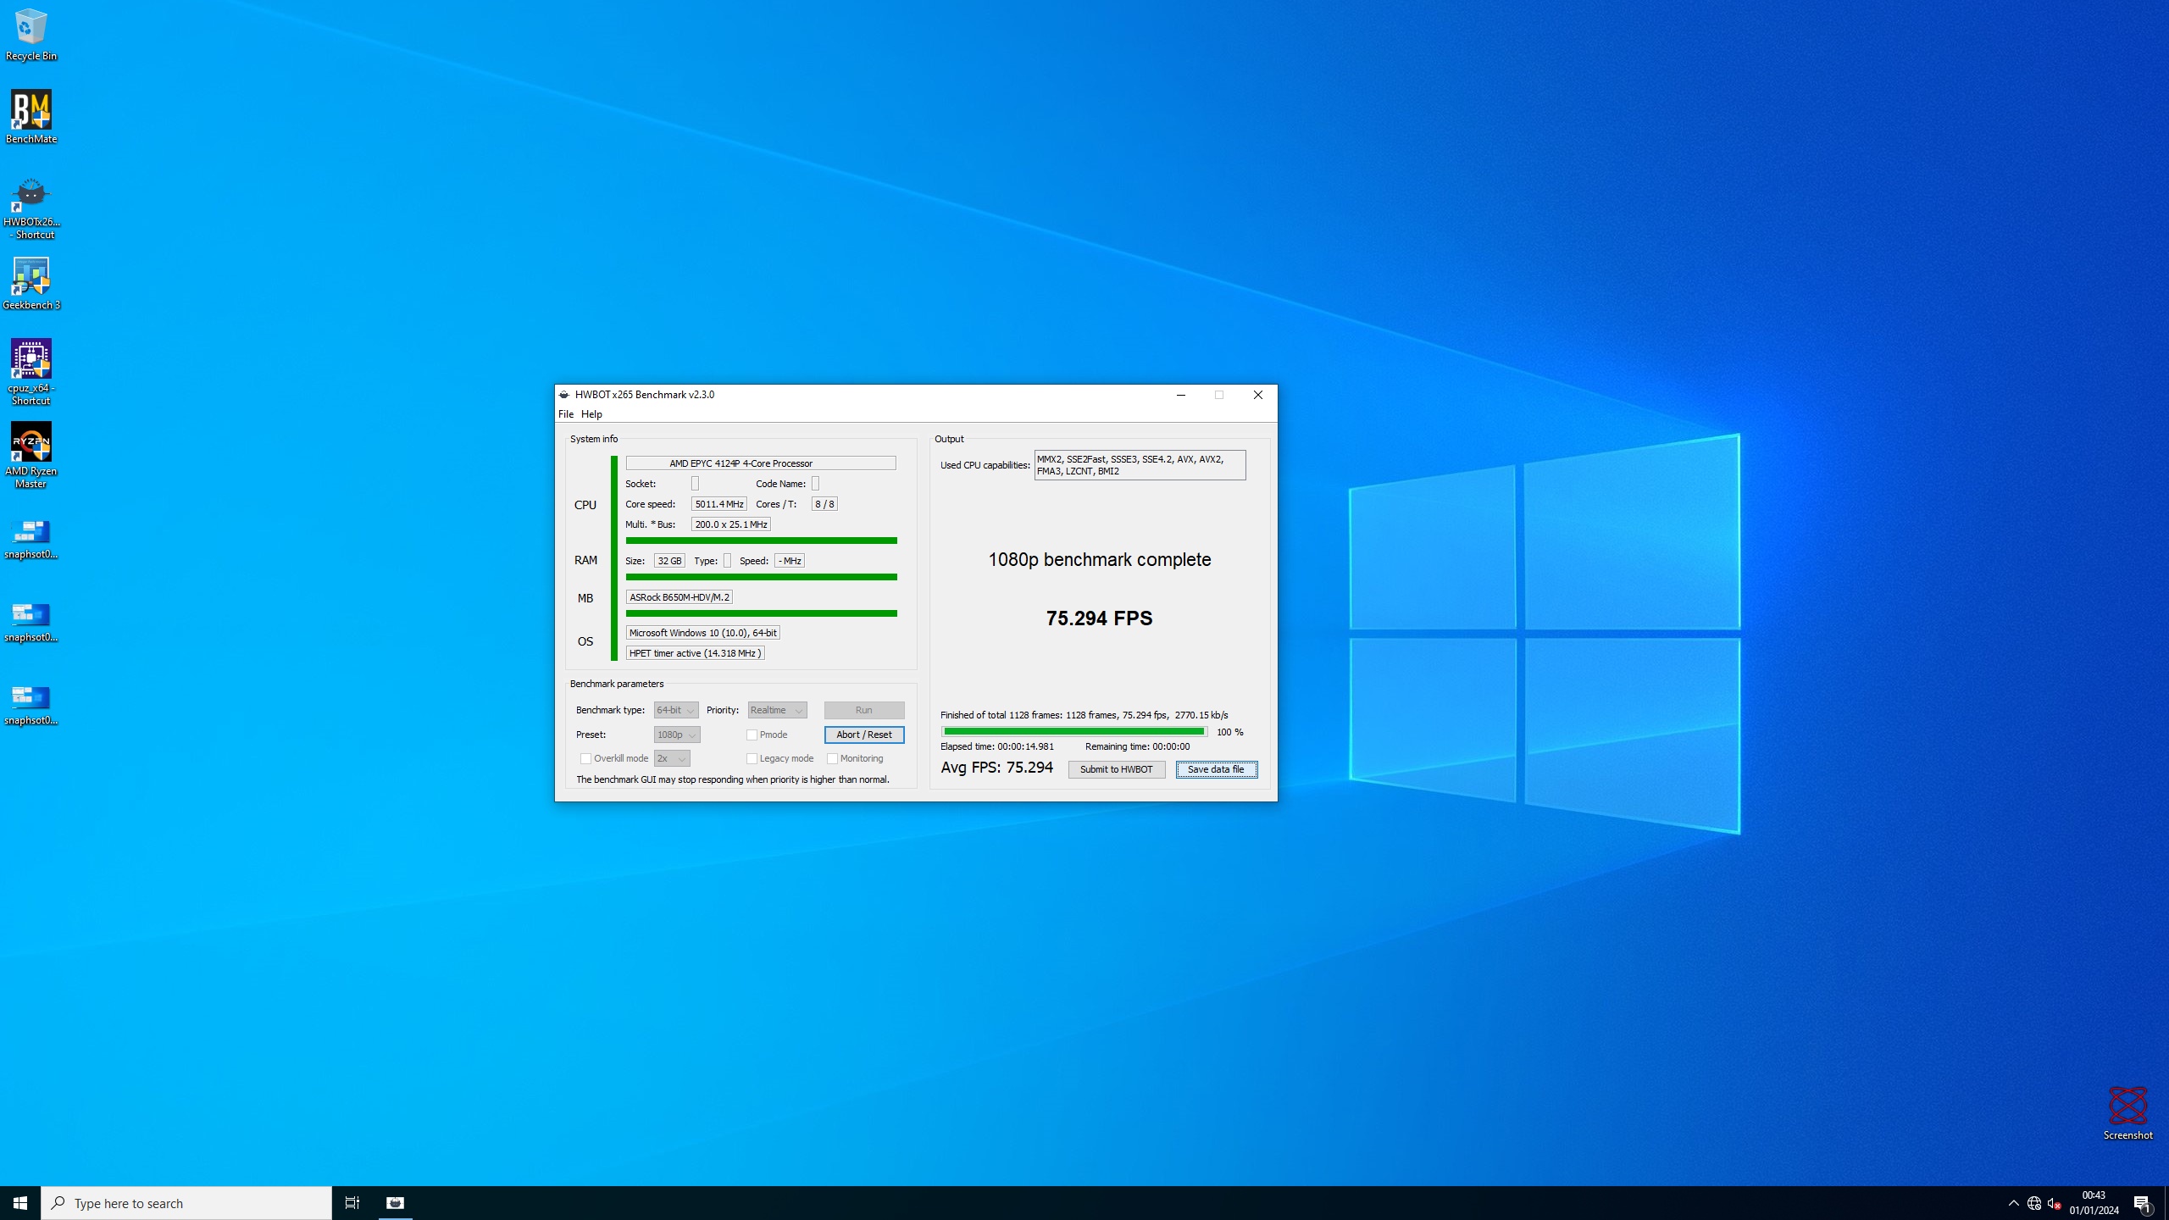Enable the Monitoring checkbox
The height and width of the screenshot is (1220, 2169).
tap(832, 758)
